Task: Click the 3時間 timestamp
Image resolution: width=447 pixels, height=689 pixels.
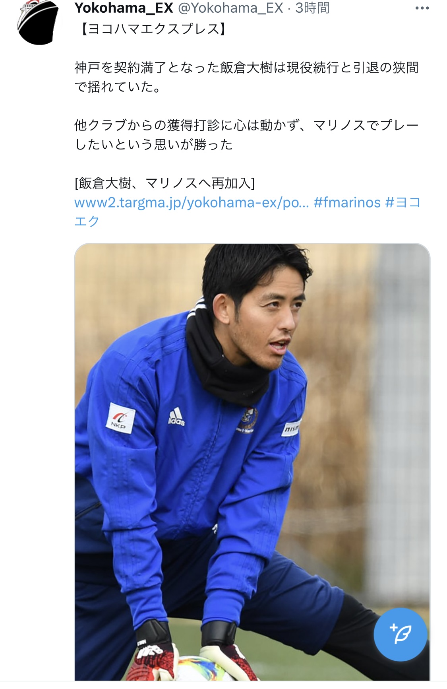Action: pyautogui.click(x=312, y=8)
